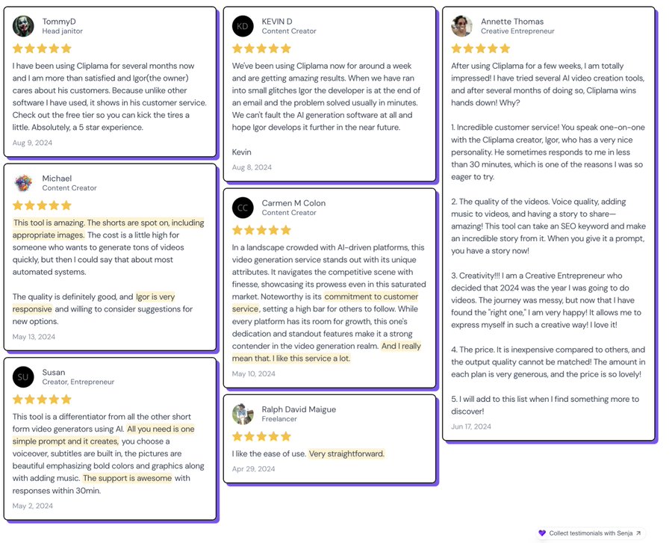
Task: Click the CC initials avatar
Action: 243,208
